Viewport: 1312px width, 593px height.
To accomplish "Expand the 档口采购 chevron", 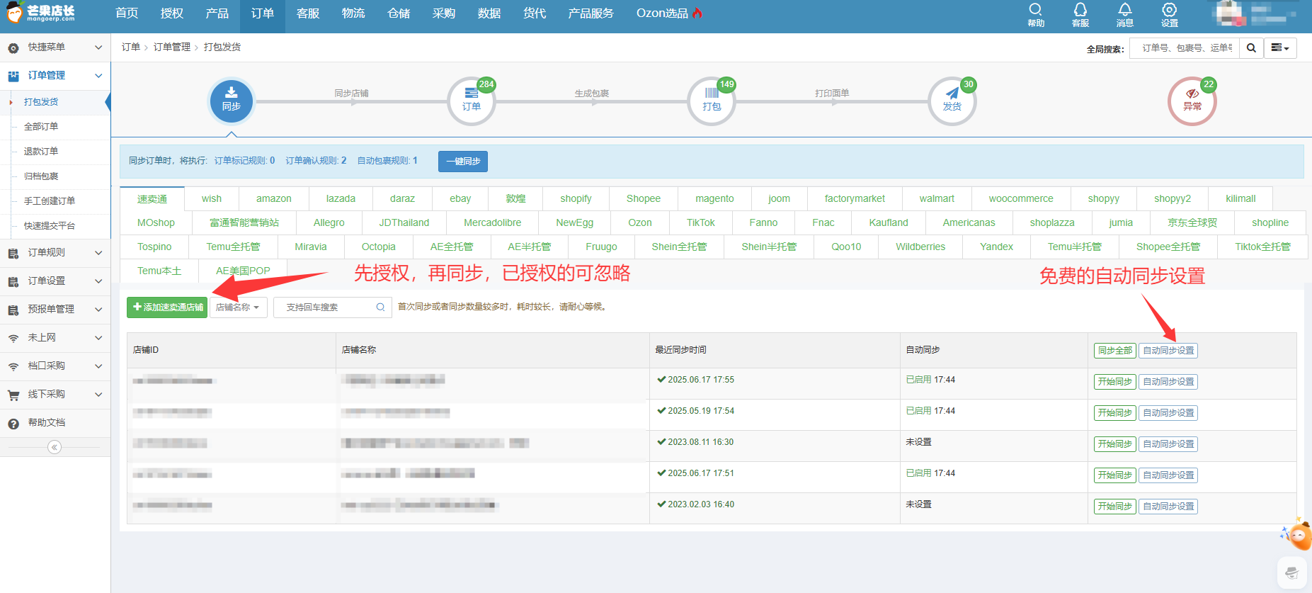I will point(98,366).
